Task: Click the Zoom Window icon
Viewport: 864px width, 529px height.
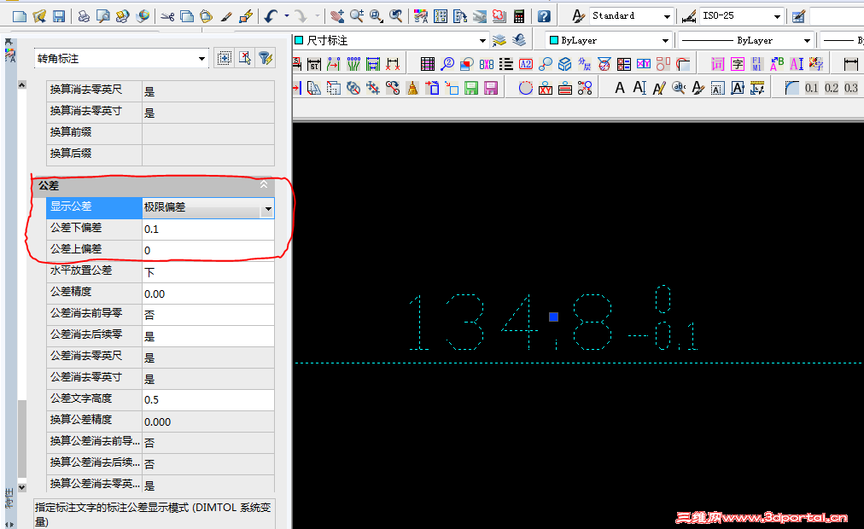Action: (377, 16)
